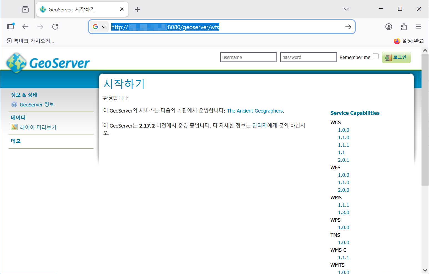Open WFS 2.0.0 capabilities
The image size is (429, 274).
pos(344,190)
